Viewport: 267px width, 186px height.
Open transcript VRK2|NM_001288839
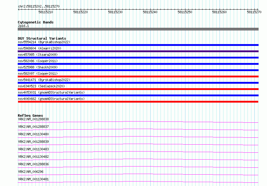point(33,142)
